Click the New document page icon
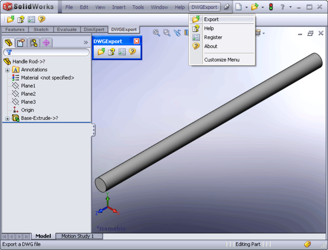Viewport: 328px width, 250px height. point(238,7)
